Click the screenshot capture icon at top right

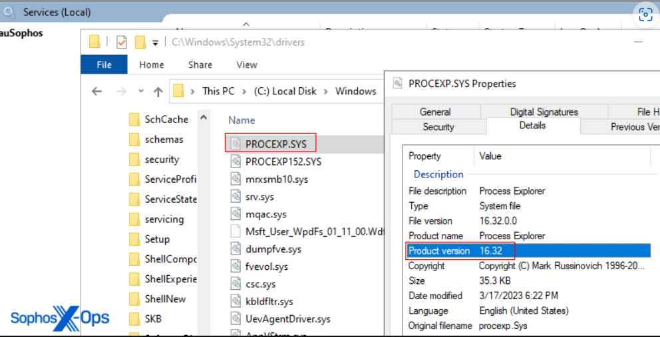tap(645, 15)
